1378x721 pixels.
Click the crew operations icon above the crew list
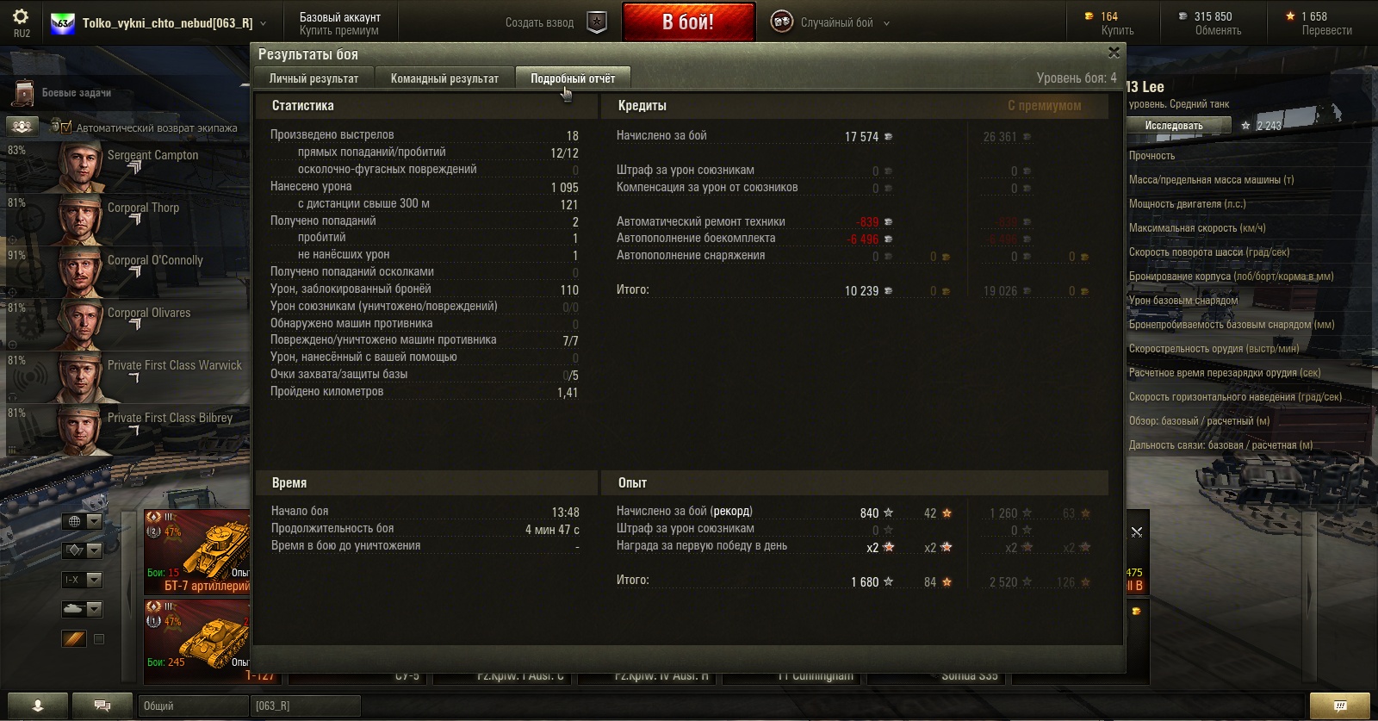(23, 127)
